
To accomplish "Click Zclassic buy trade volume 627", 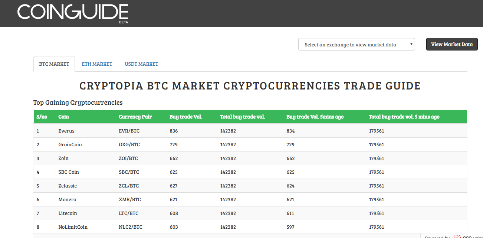I will [x=174, y=186].
